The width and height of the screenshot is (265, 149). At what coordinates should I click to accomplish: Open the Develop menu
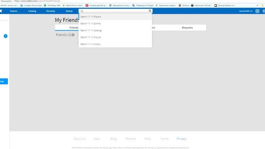coord(51,11)
